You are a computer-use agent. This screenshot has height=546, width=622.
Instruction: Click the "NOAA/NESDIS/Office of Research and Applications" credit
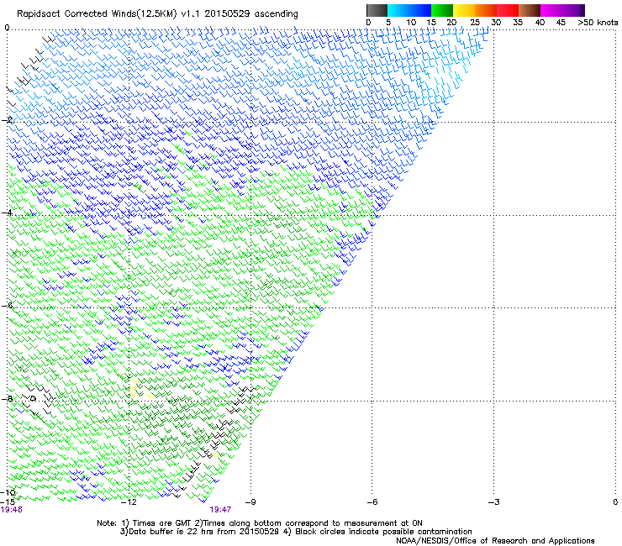[495, 541]
